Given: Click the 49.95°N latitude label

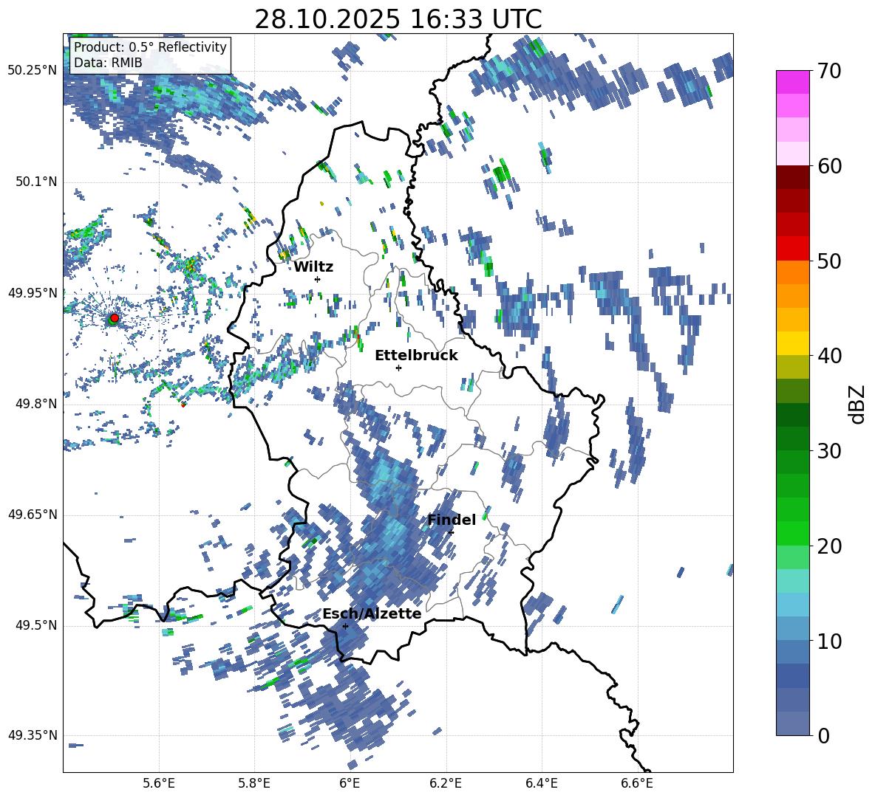Looking at the screenshot, I should (32, 293).
